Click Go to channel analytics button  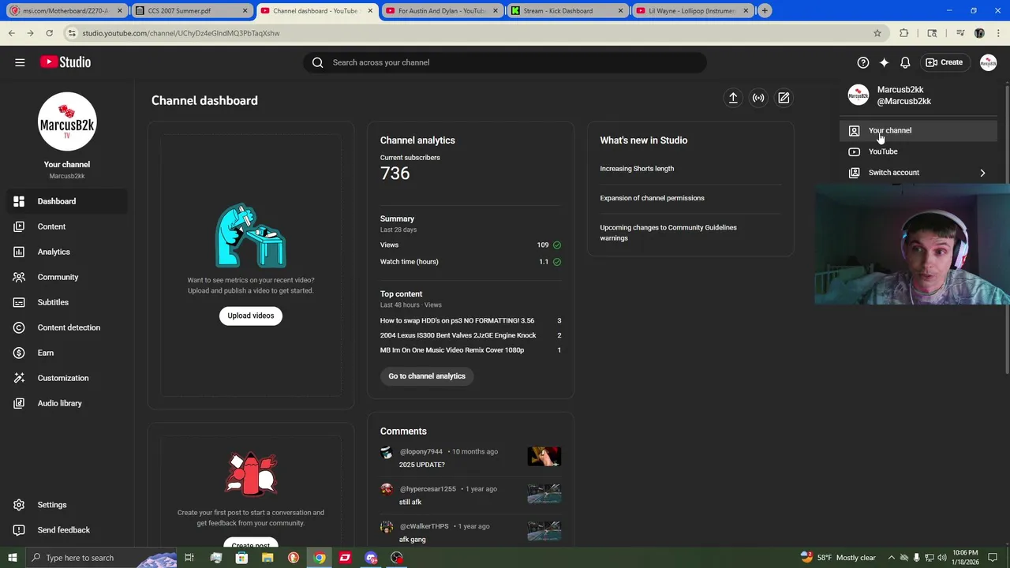click(x=427, y=376)
